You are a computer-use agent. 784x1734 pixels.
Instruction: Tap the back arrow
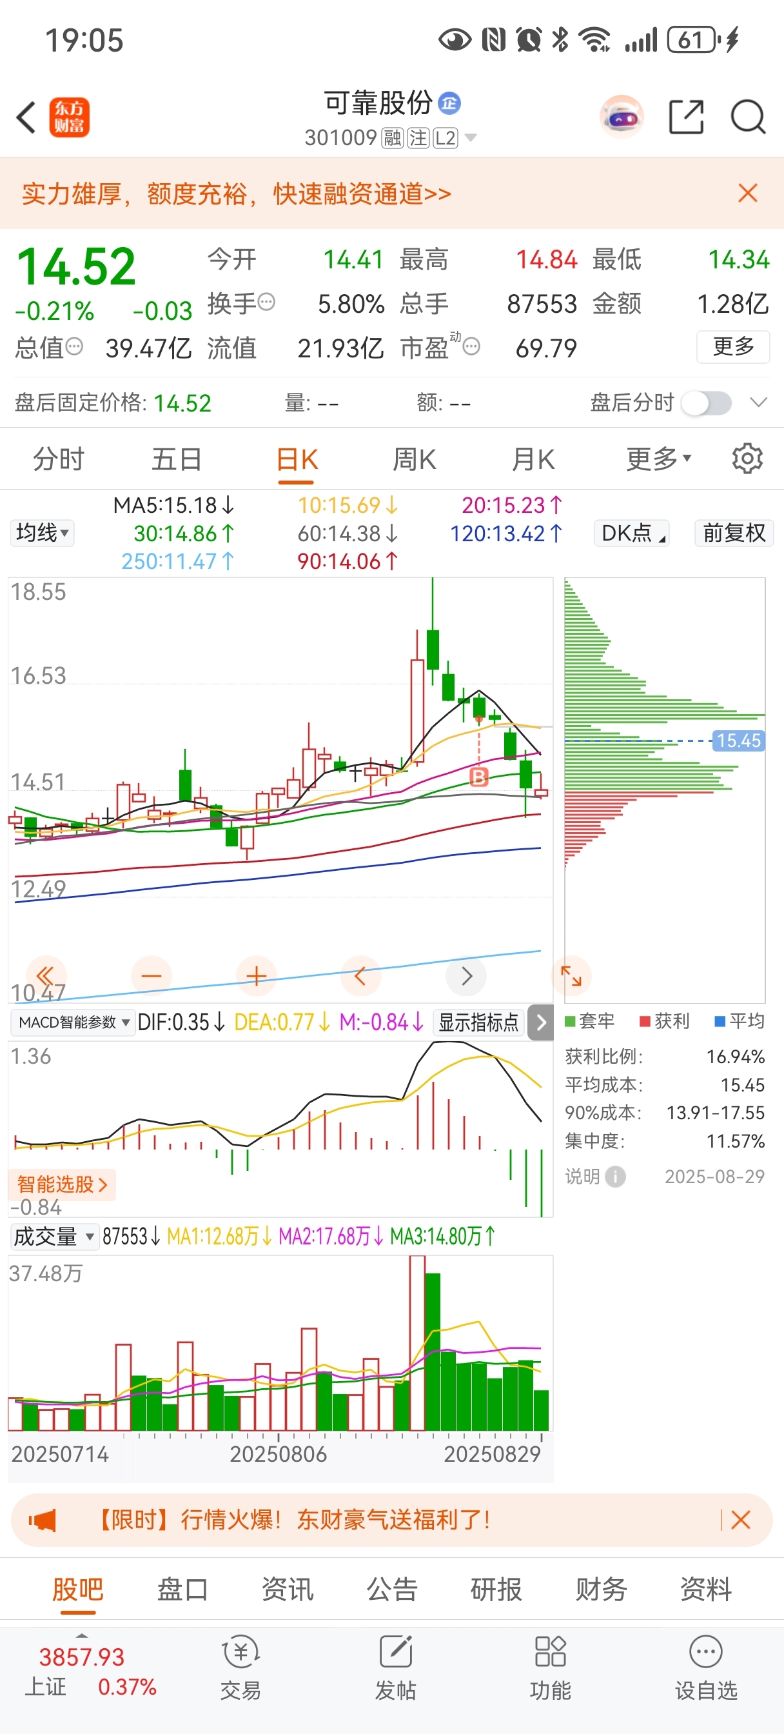26,118
